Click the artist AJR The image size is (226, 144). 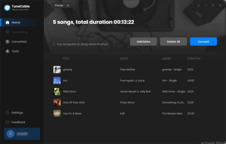coord(122,114)
